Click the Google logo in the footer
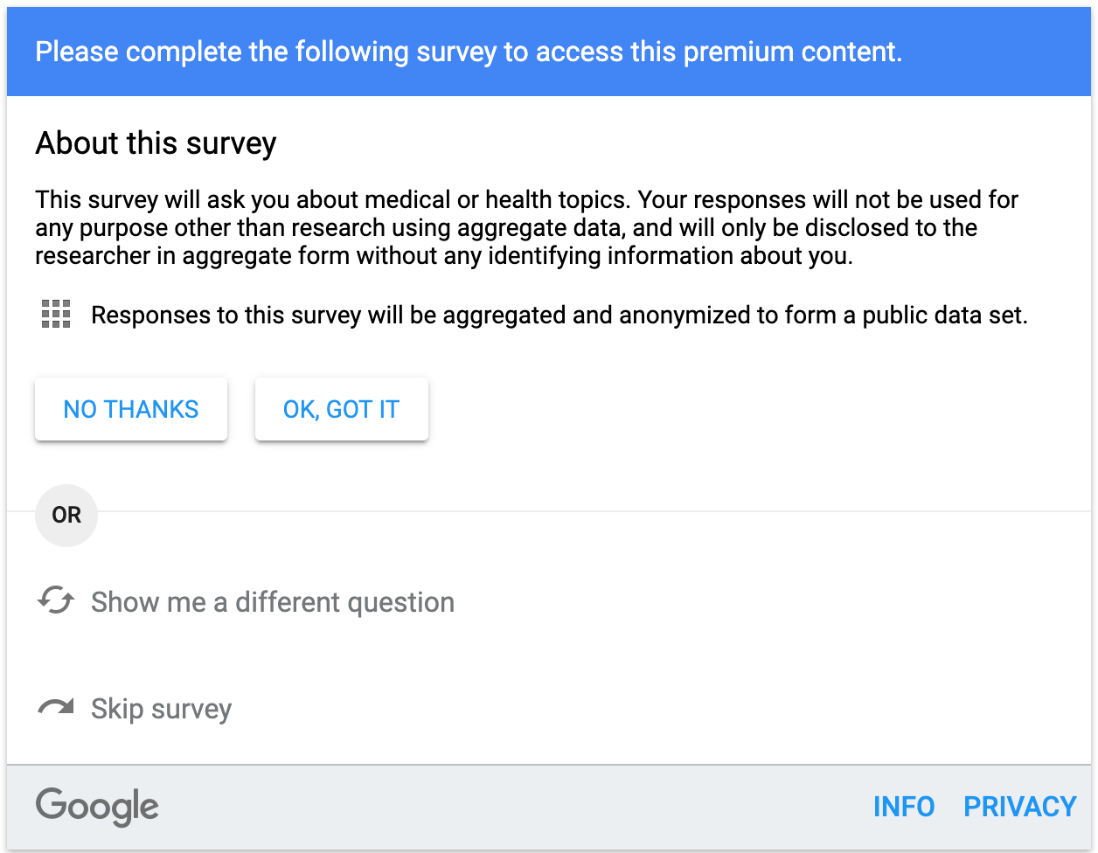This screenshot has width=1098, height=853. (x=97, y=806)
